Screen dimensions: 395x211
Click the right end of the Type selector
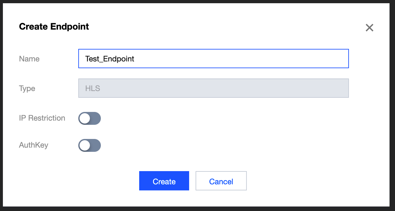pyautogui.click(x=342, y=88)
